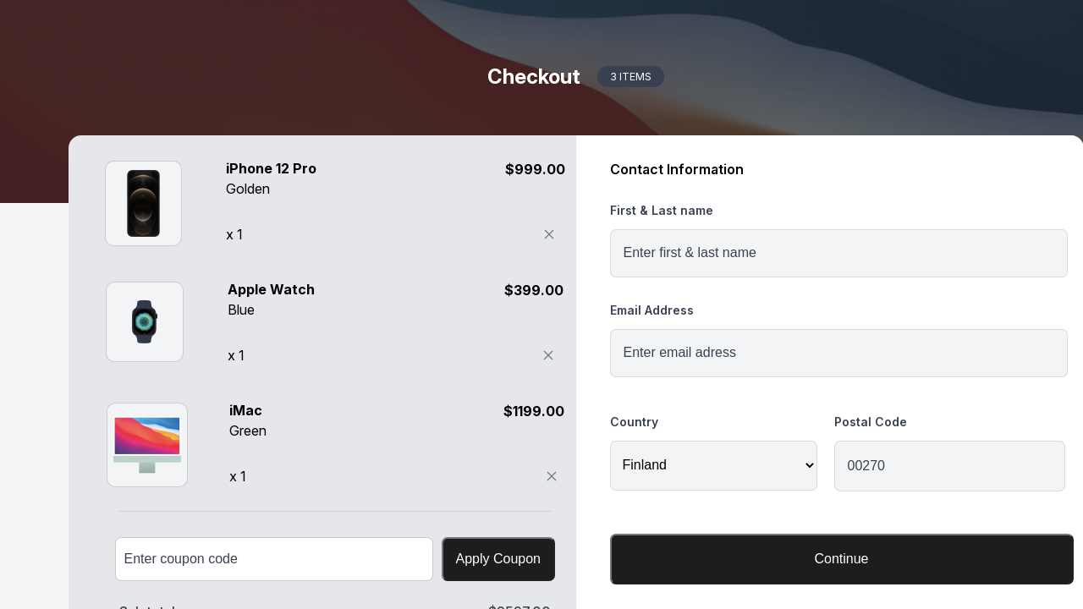
Task: Remove the iPhone 12 Pro from the cart
Action: [549, 234]
